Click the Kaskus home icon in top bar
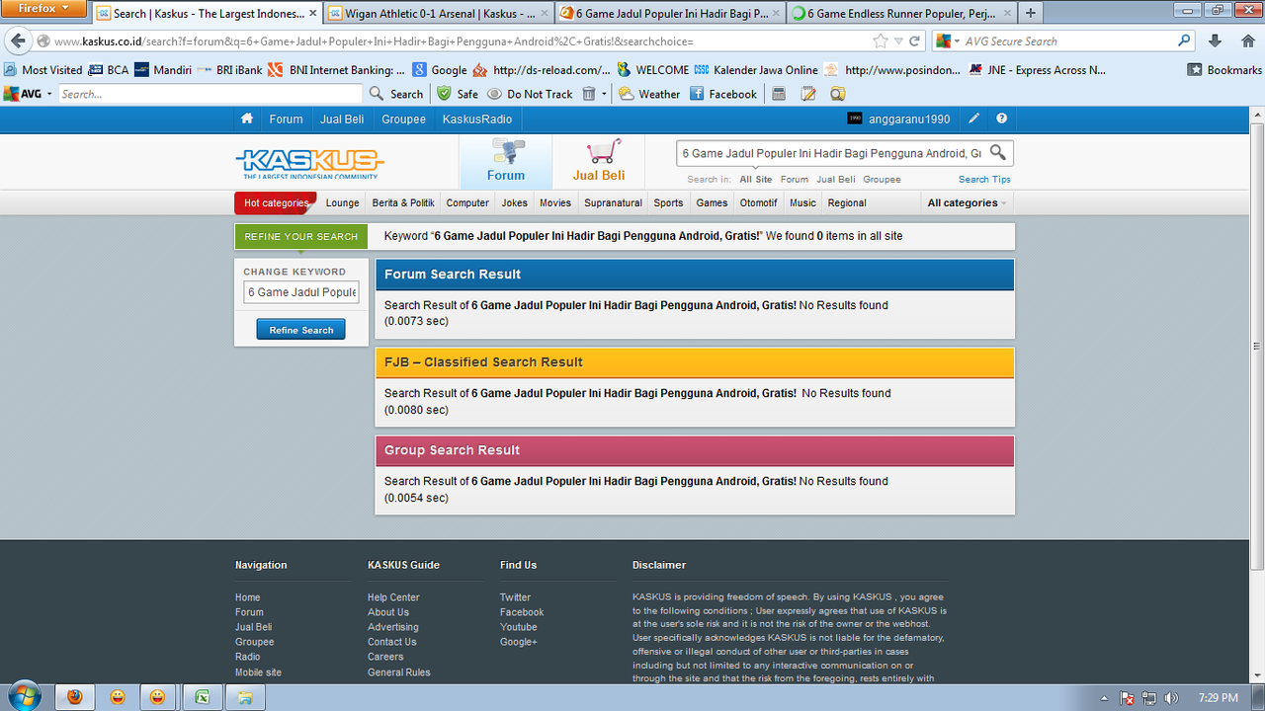This screenshot has height=711, width=1265. click(247, 118)
